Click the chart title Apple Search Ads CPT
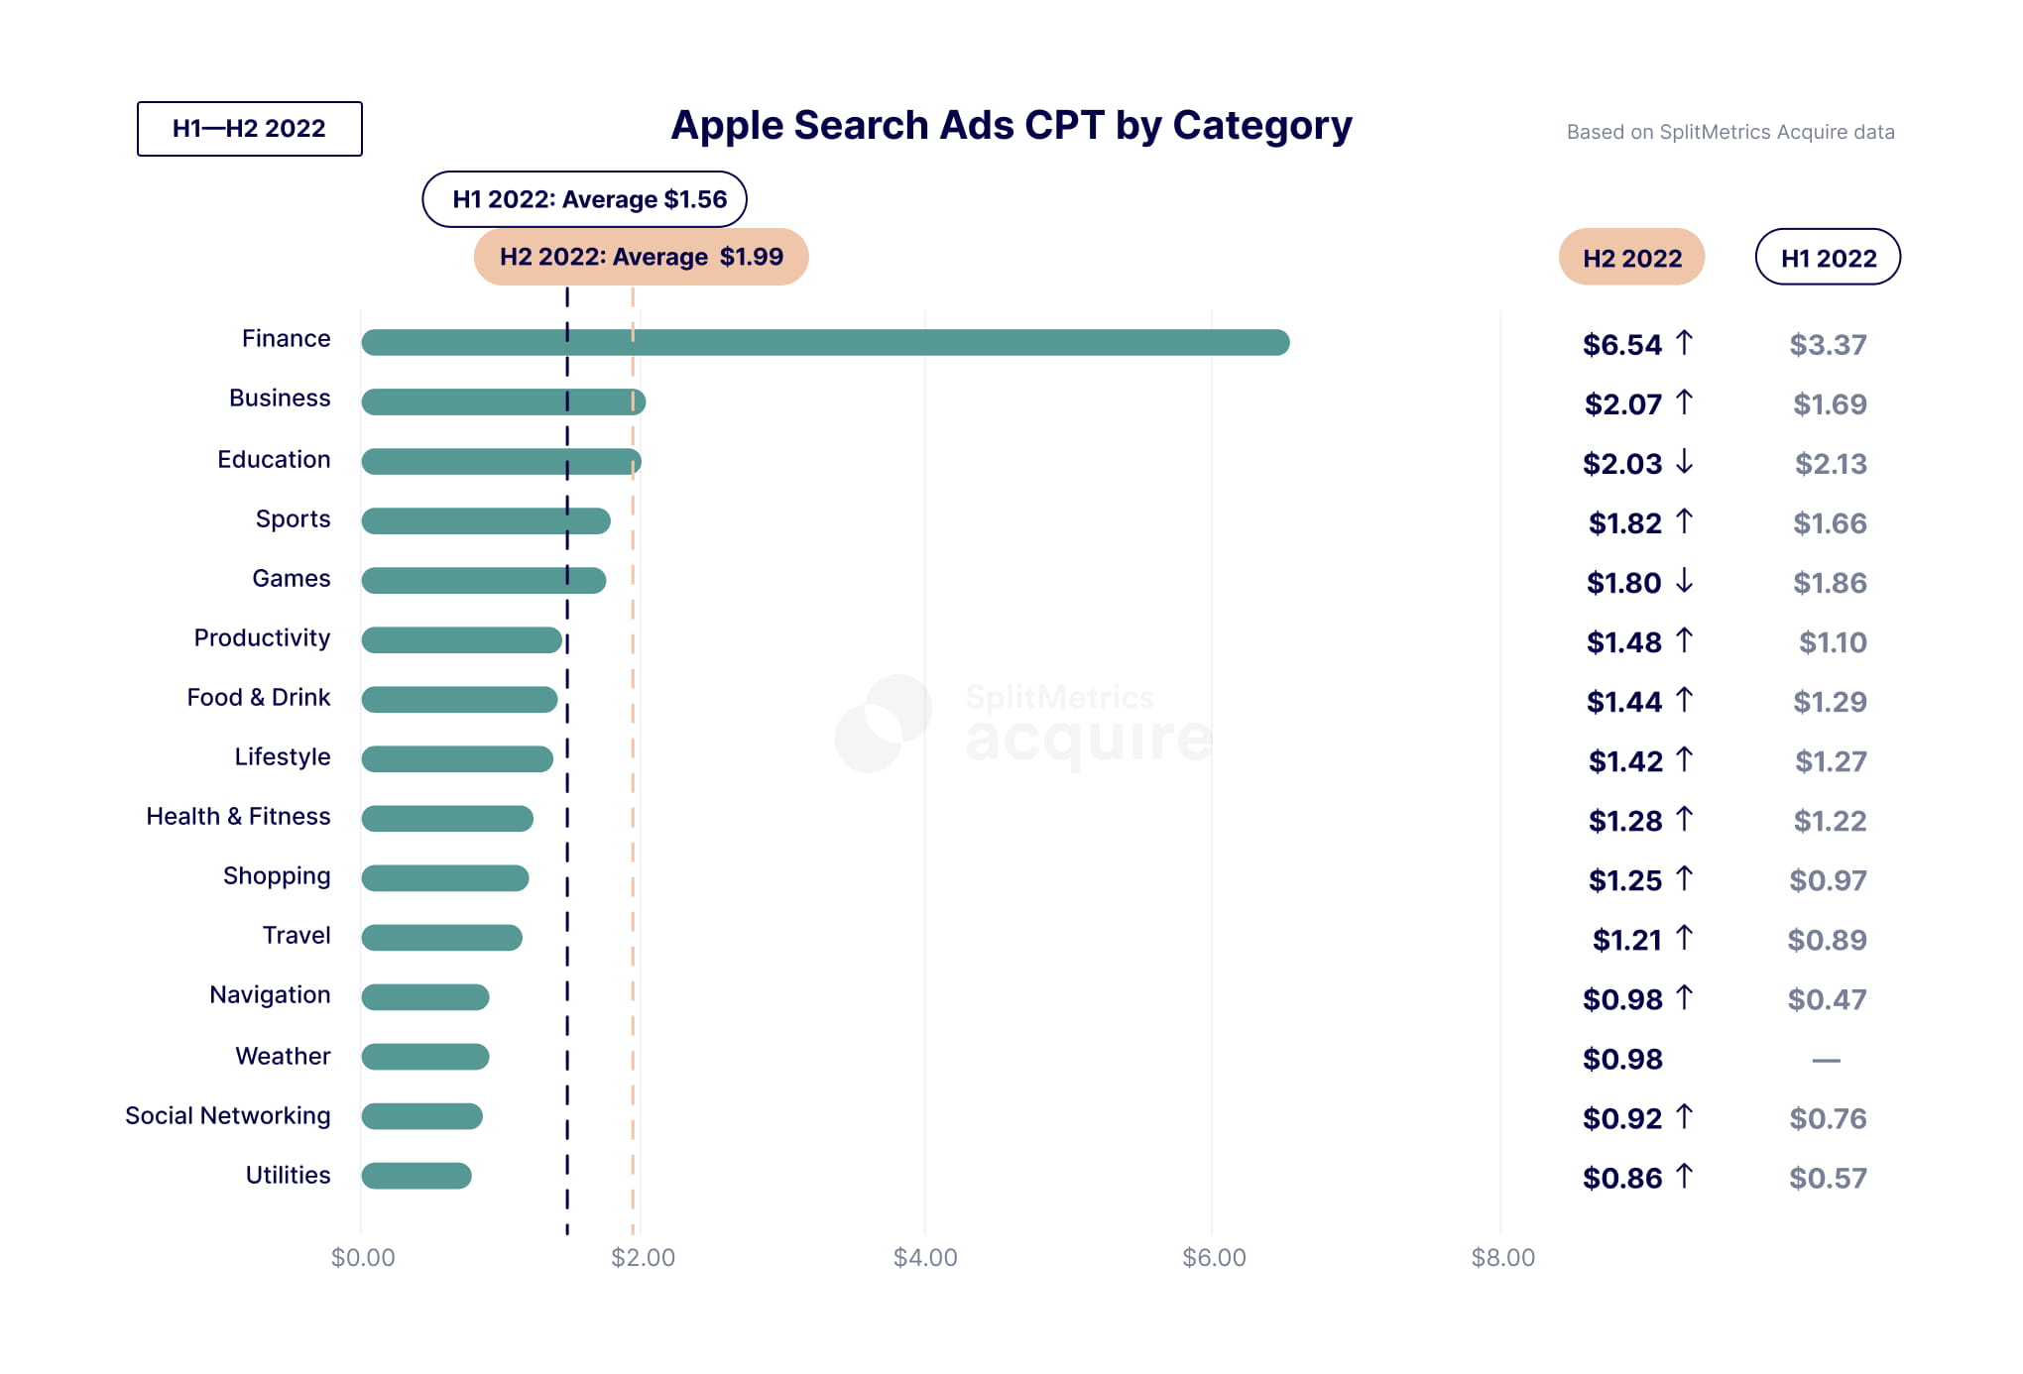2023x1374 pixels. (1011, 126)
